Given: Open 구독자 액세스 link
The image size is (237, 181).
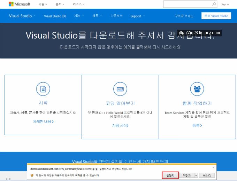Looking at the screenshot, I should (x=184, y=16).
